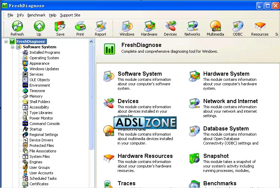Image resolution: width=280 pixels, height=188 pixels.
Task: Select the Windows toolbar icon
Action: [x=127, y=26]
